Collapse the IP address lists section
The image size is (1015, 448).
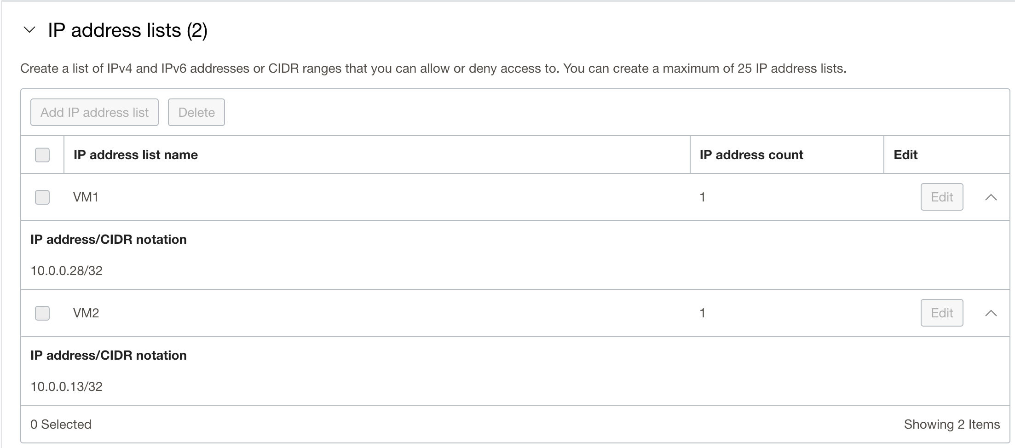click(29, 30)
